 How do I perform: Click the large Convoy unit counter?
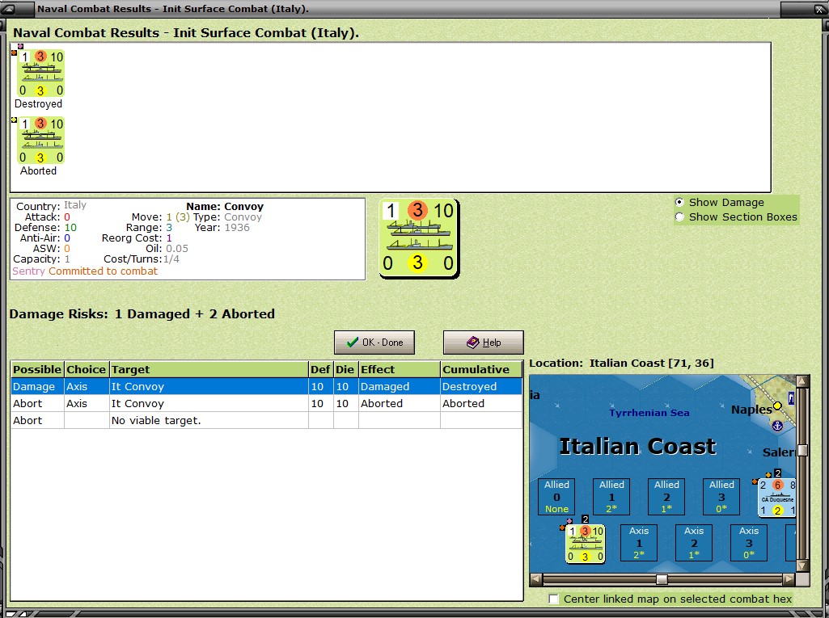point(419,238)
